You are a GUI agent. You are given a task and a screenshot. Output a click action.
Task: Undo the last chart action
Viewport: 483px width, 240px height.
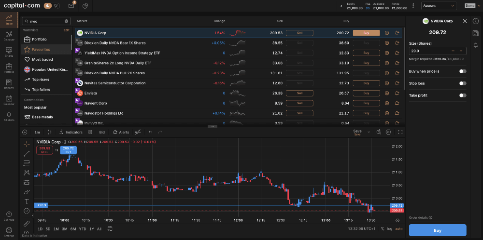pos(150,132)
